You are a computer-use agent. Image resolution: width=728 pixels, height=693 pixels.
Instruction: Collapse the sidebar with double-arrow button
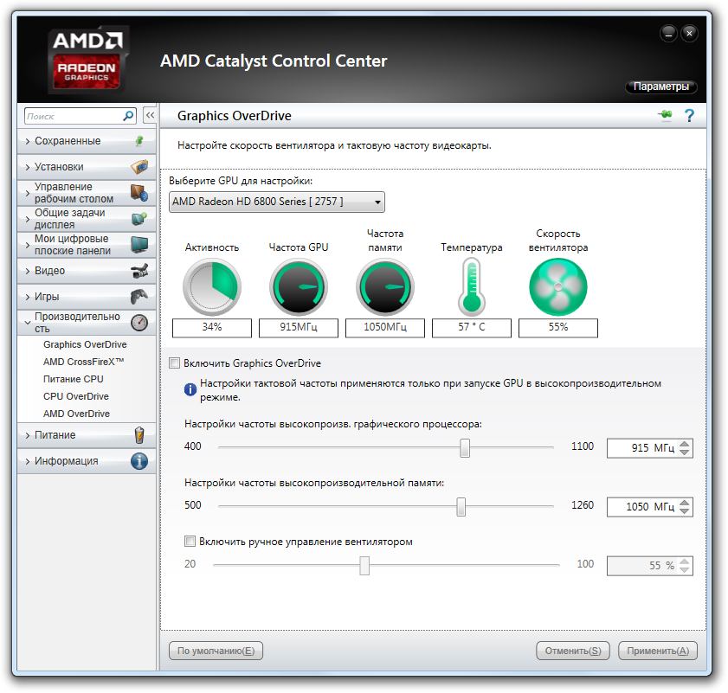click(x=150, y=116)
